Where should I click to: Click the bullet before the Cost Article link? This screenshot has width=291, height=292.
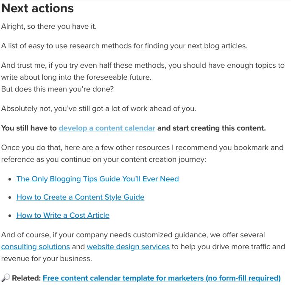[10, 216]
